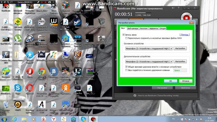Close the Настройки записи dialog
Viewport: 217px width, 122px height.
(192, 23)
